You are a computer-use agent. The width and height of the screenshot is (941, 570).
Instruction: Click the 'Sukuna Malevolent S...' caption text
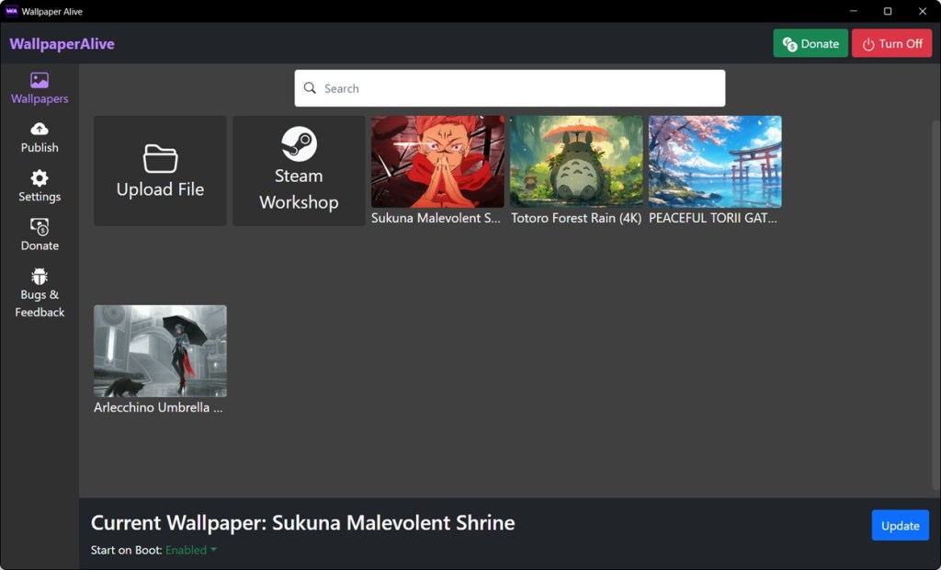tap(436, 218)
